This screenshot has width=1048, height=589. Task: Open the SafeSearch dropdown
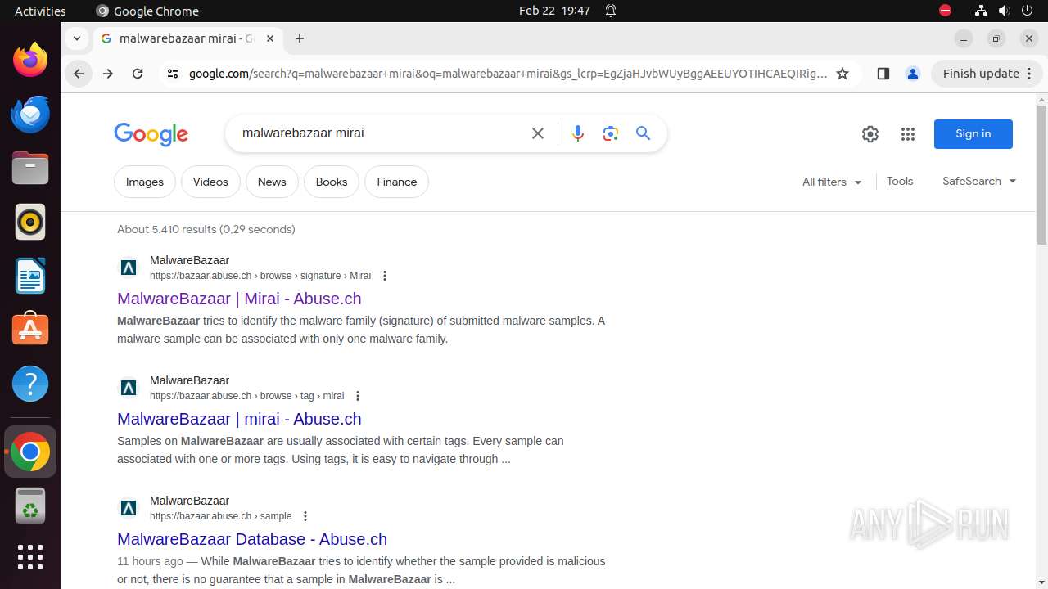click(x=979, y=181)
